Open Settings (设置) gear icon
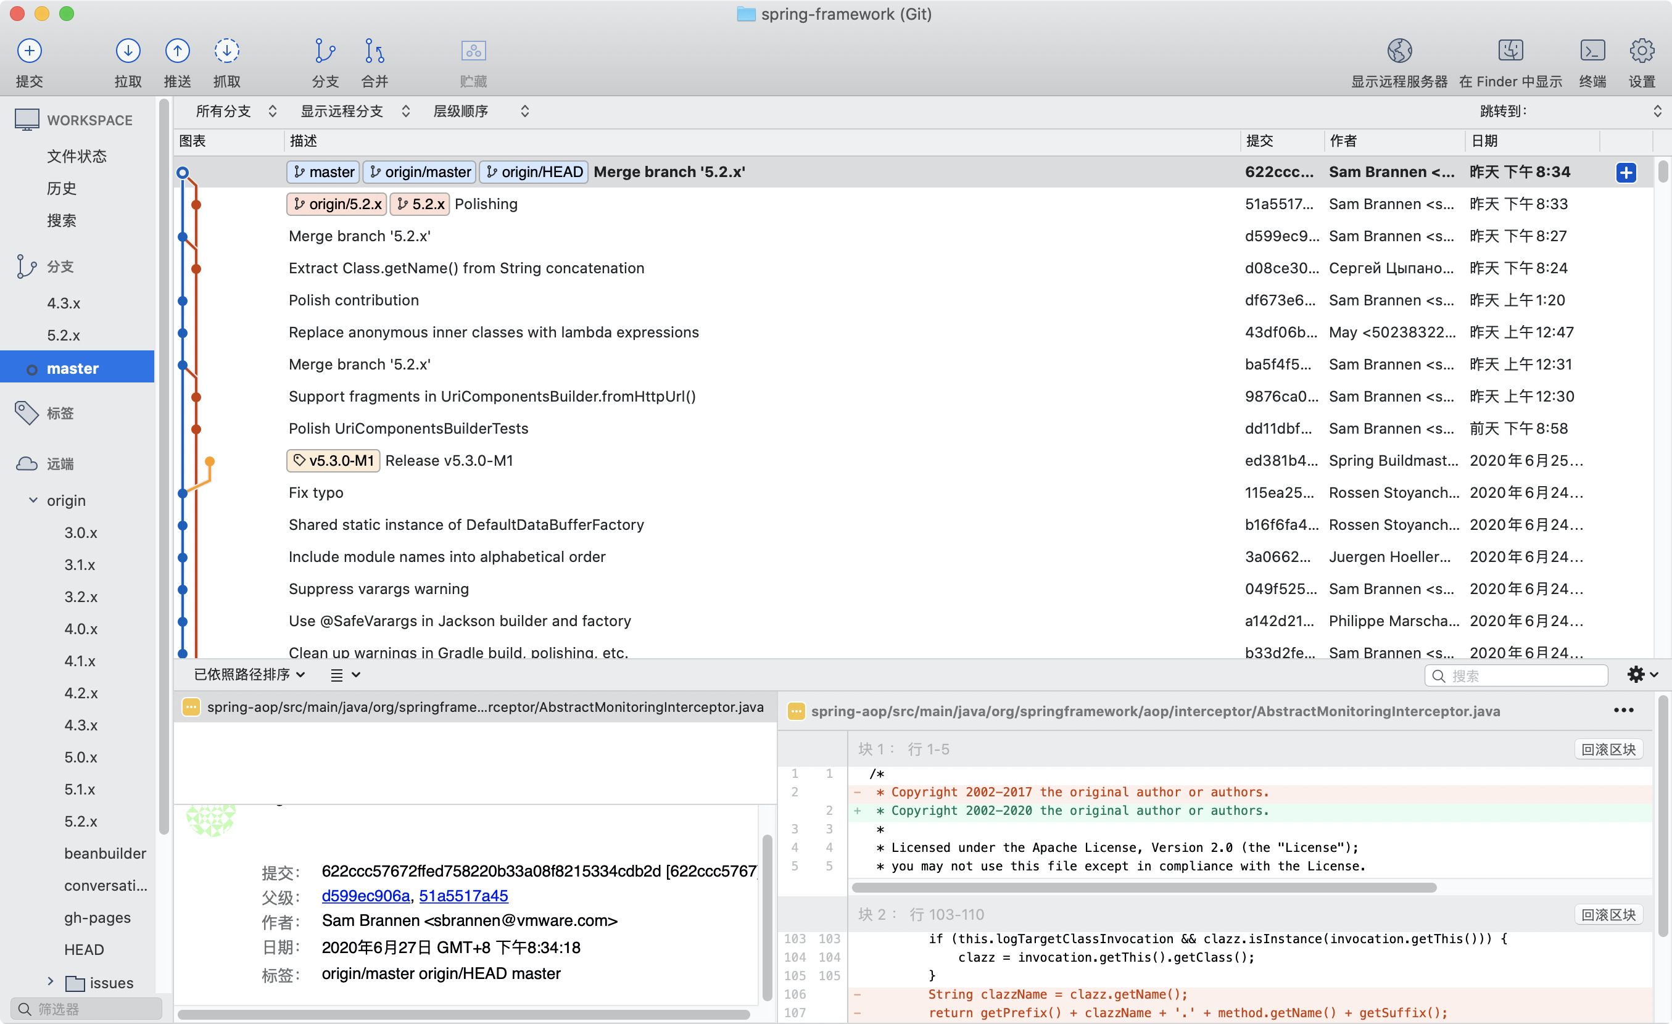Screen dimensions: 1672x1024 [1642, 51]
